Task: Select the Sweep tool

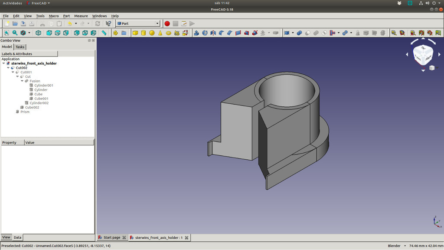Action: pyautogui.click(x=255, y=33)
